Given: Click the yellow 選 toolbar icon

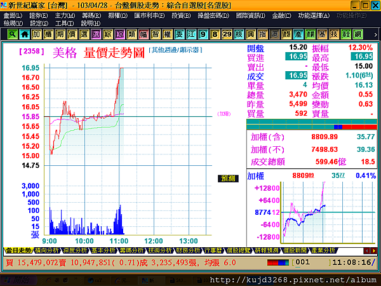Looking at the screenshot, I should 84,34.
